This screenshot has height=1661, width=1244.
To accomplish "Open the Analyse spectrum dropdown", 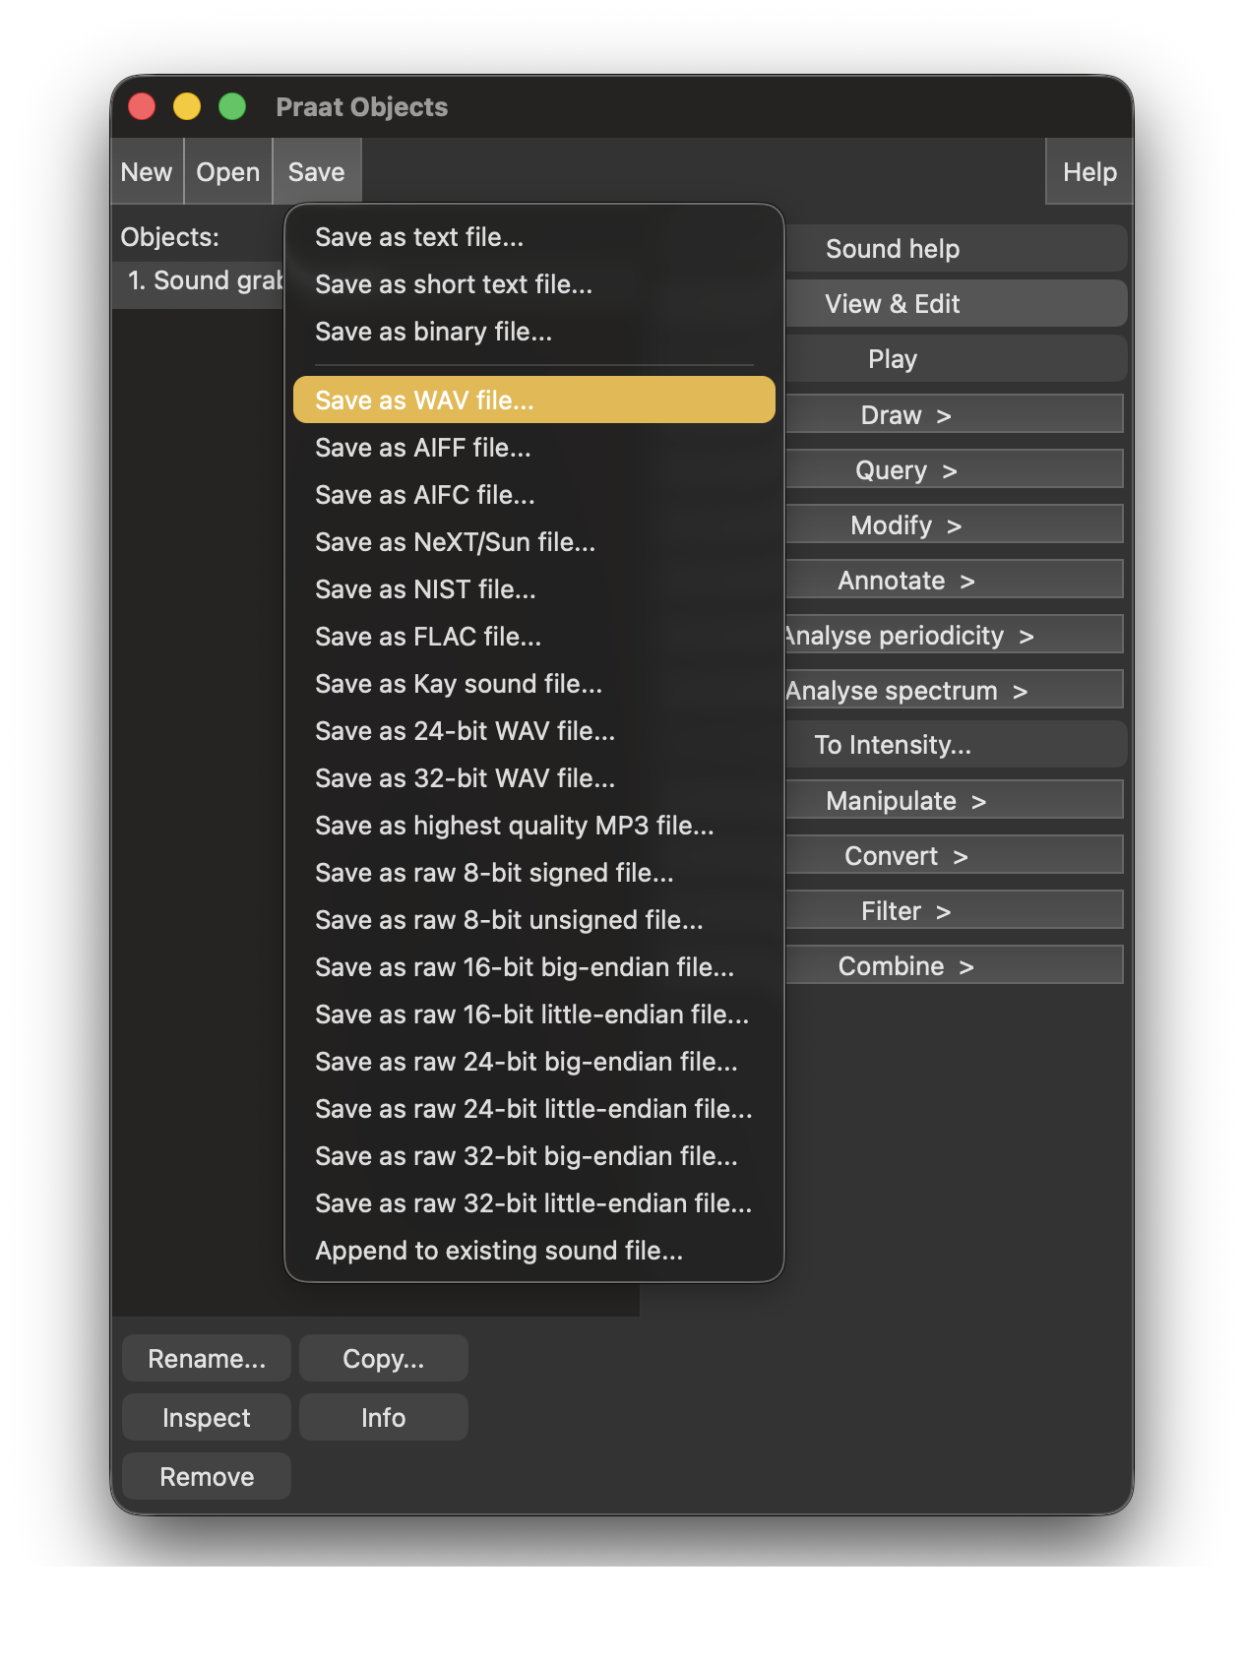I will tap(954, 691).
